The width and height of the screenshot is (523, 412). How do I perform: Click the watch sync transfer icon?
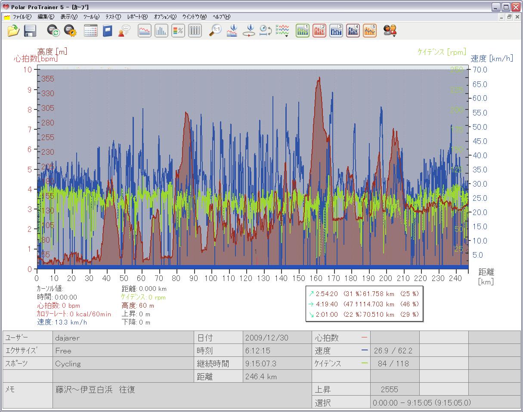click(53, 31)
